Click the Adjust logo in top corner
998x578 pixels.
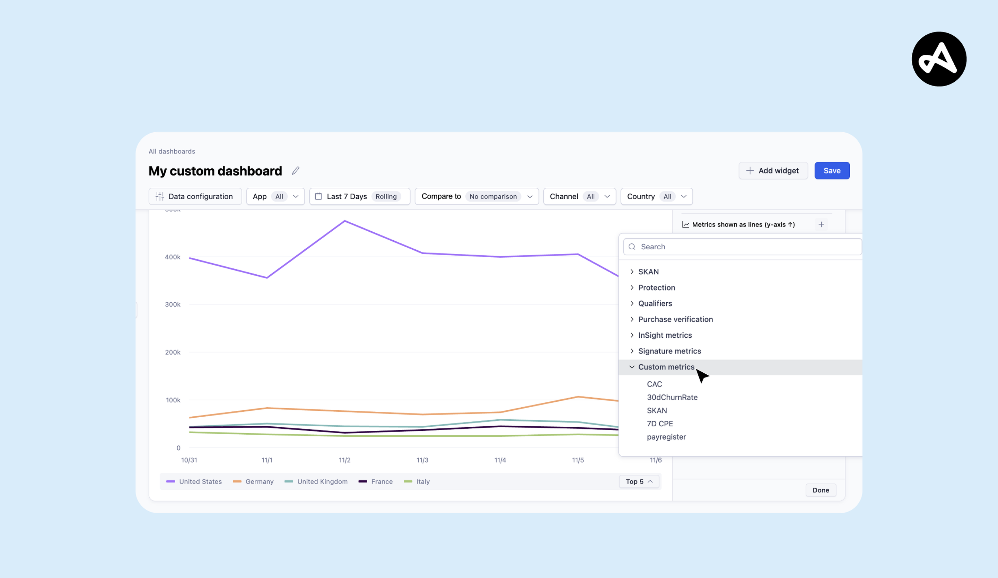click(x=939, y=59)
